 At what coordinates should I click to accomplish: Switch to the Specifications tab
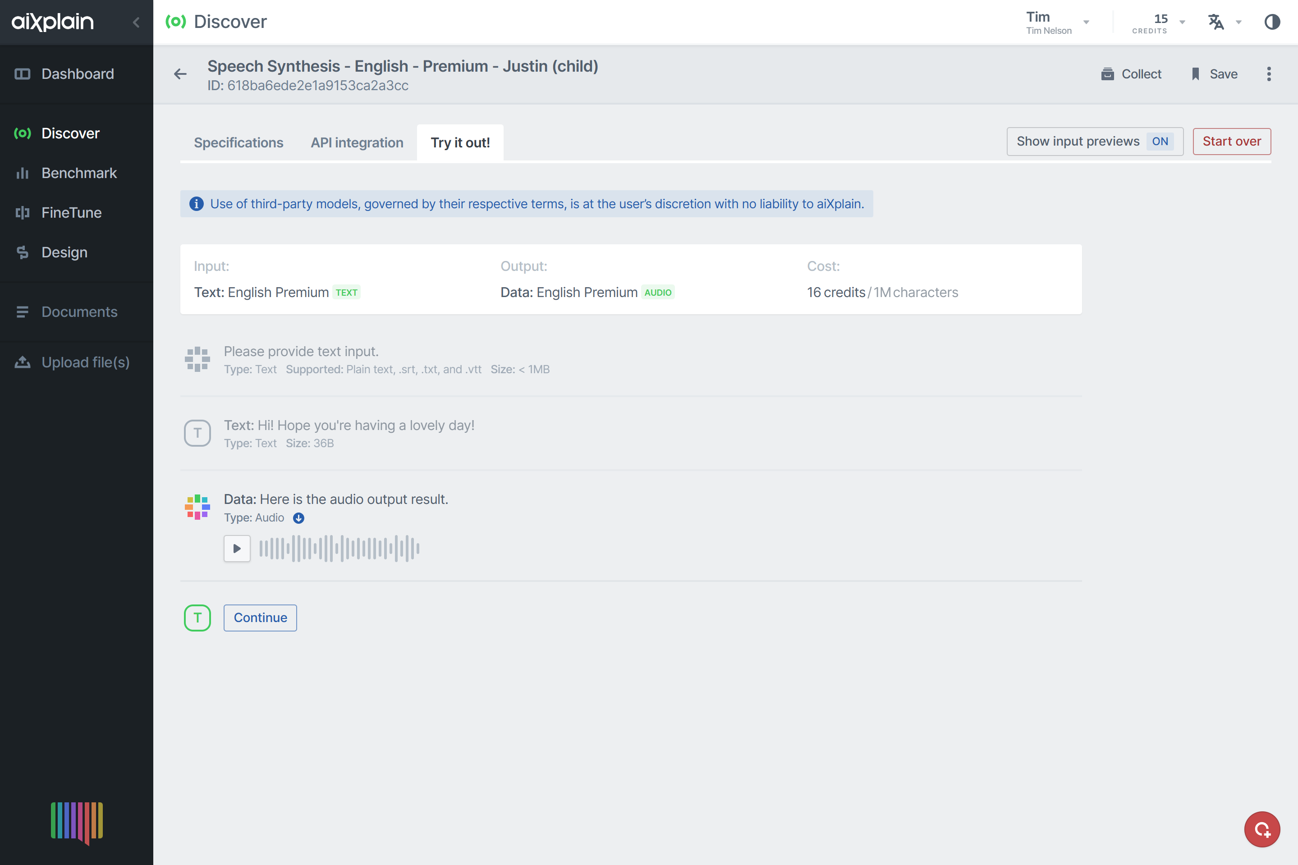[239, 142]
